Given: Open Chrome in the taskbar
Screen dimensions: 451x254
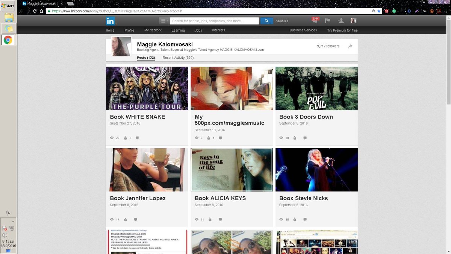Looking at the screenshot, I should click(8, 40).
